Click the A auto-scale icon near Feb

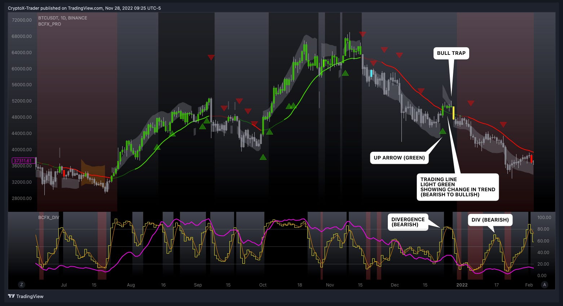(545, 285)
